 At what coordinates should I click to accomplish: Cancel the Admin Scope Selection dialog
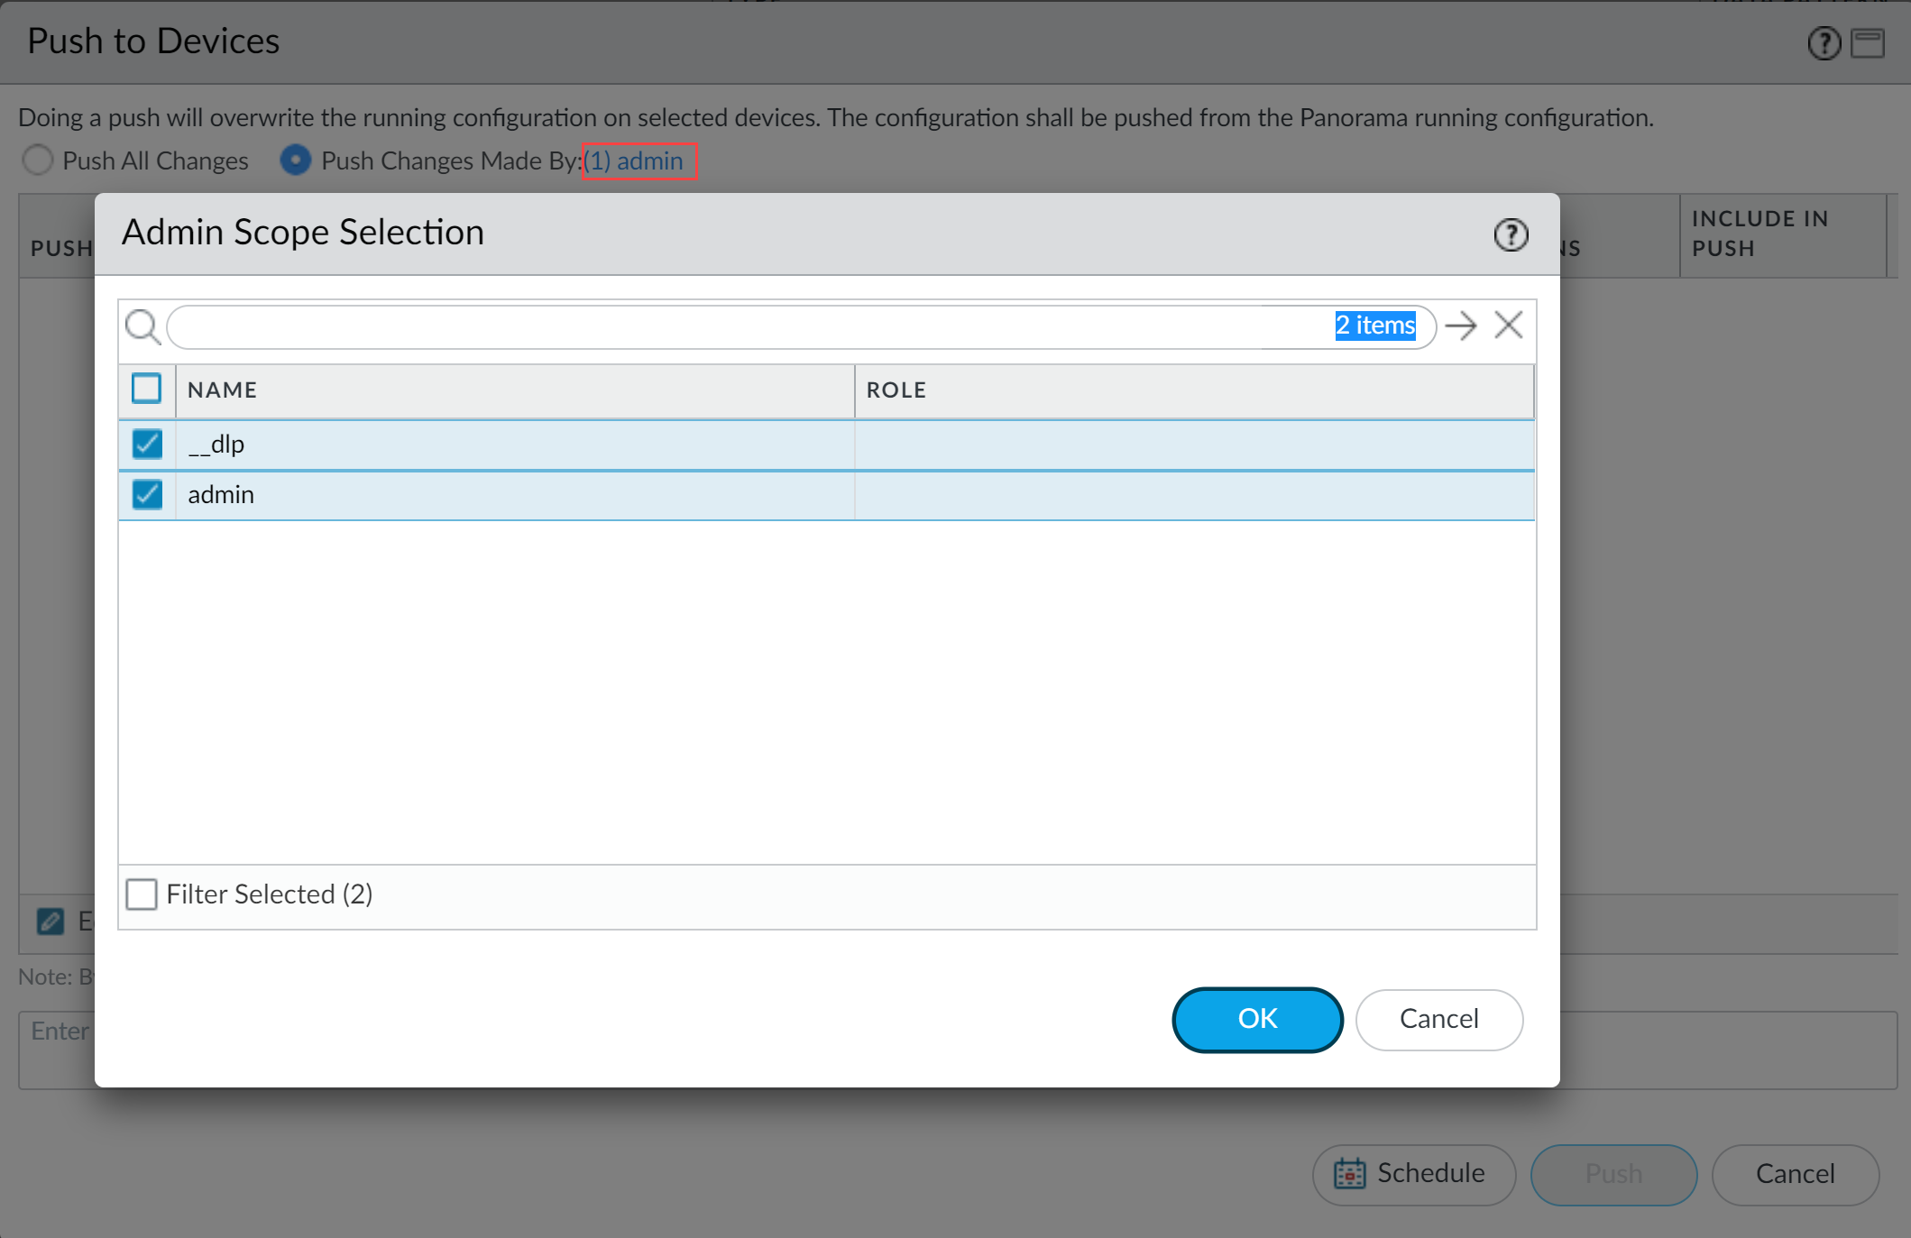point(1438,1019)
